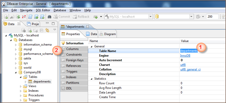Click the reconnect icon in main toolbar
Screen dimensions: 226x103
pyautogui.click(x=18, y=17)
